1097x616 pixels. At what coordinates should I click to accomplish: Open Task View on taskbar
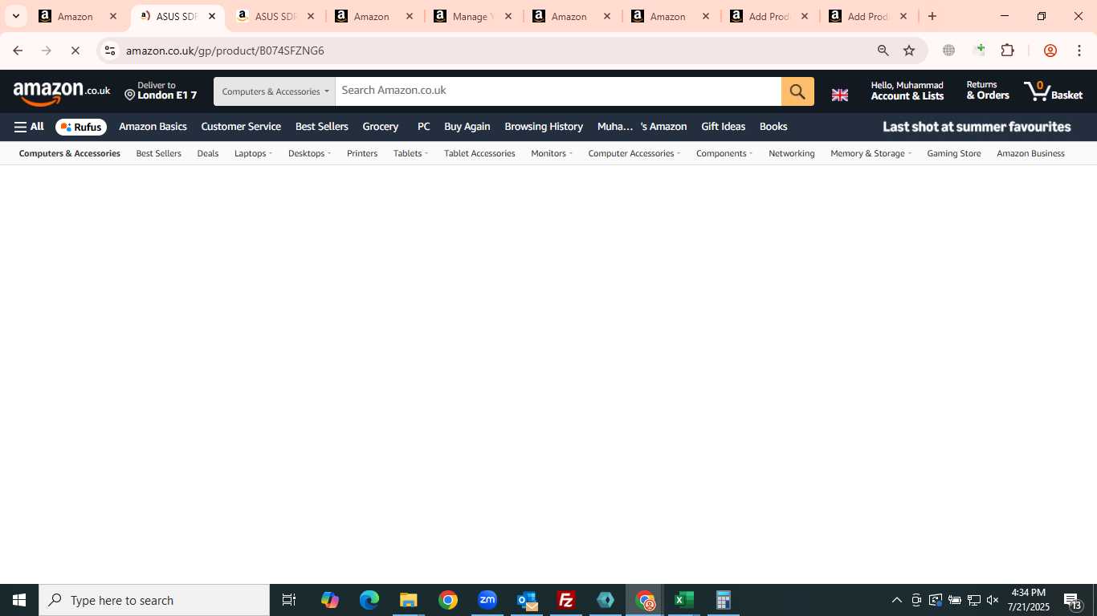tap(289, 600)
